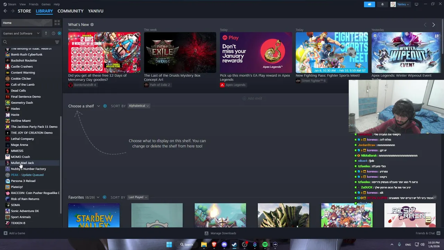Viewport: 444px width, 250px height.
Task: Toggle ready-to-play filter on Favorites shelf
Action: tap(104, 197)
